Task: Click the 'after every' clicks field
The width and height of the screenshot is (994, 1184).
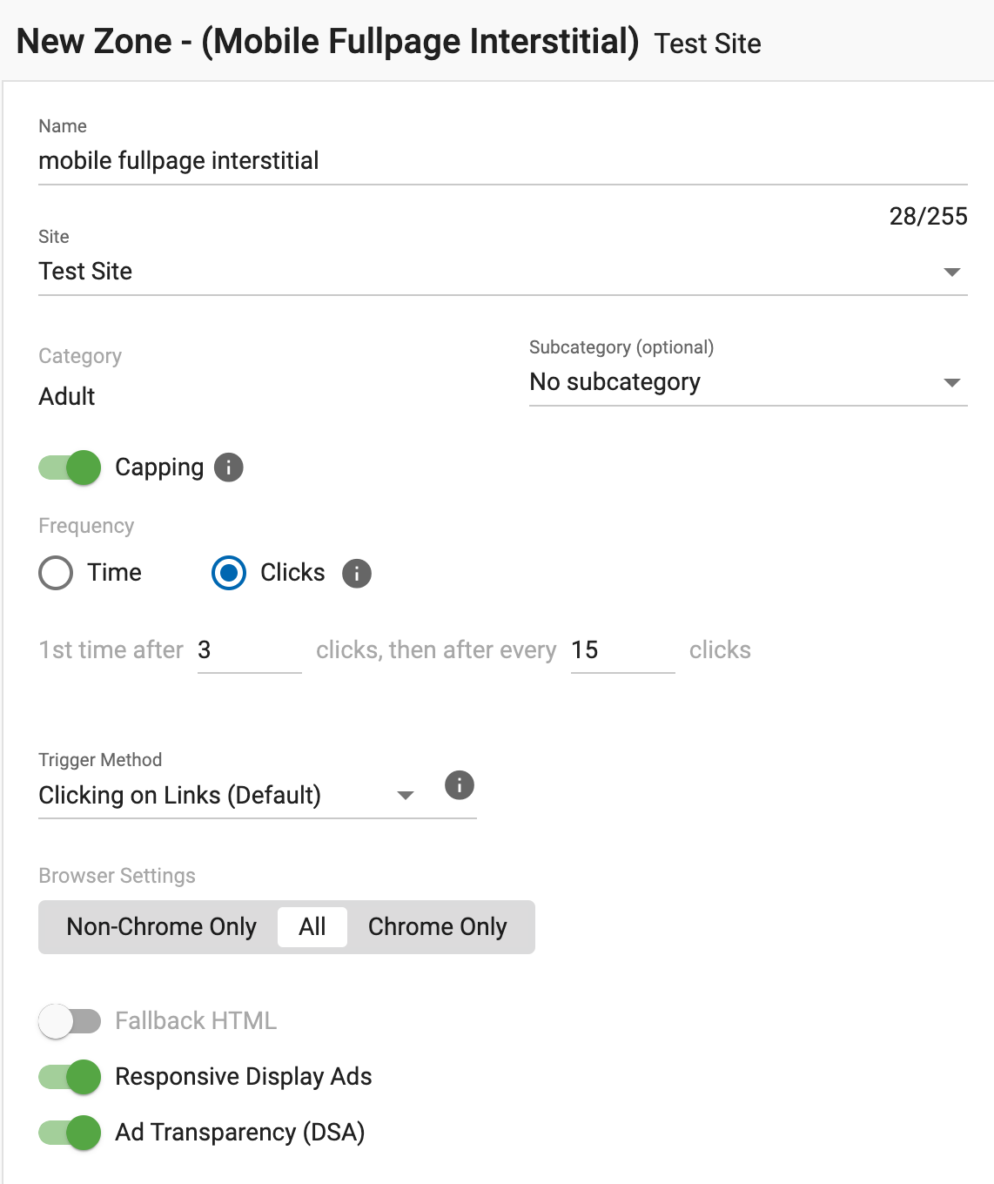Action: click(x=621, y=650)
